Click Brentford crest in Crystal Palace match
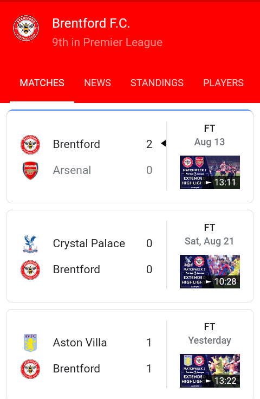 pyautogui.click(x=30, y=270)
